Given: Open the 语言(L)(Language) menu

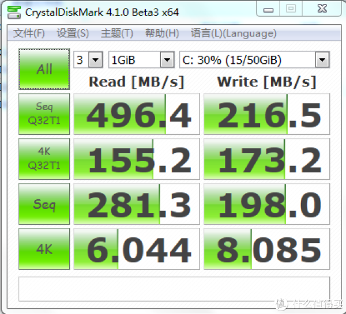Looking at the screenshot, I should click(234, 33).
